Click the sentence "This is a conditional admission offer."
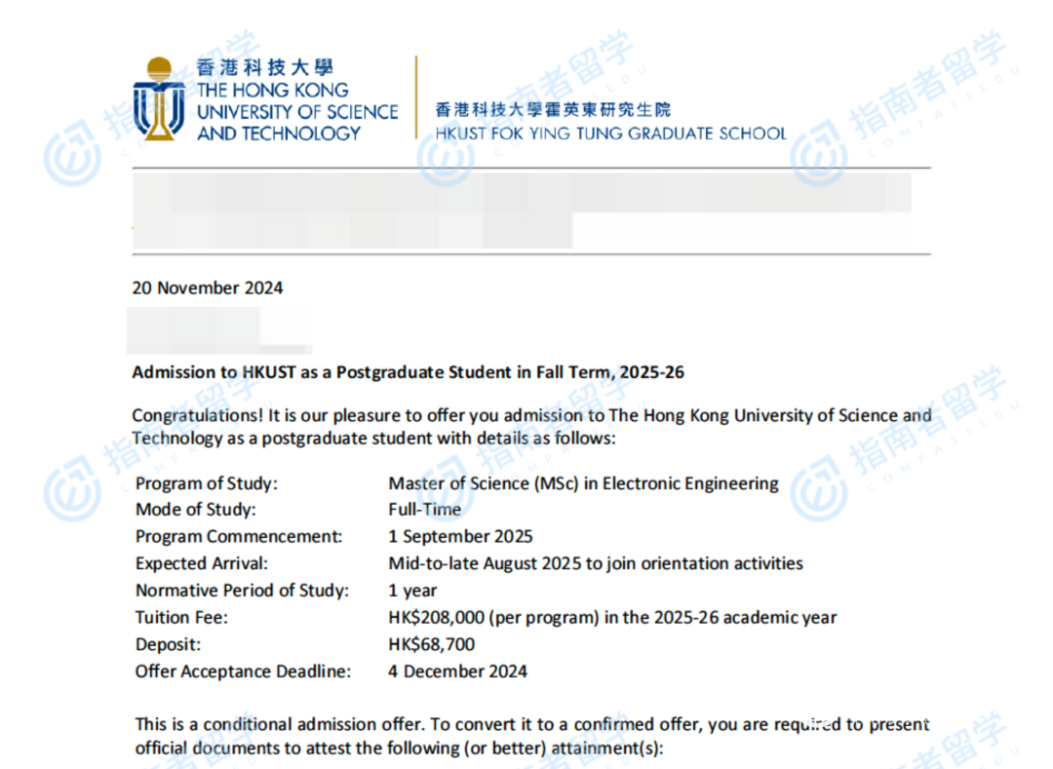The image size is (1053, 769). tap(280, 725)
